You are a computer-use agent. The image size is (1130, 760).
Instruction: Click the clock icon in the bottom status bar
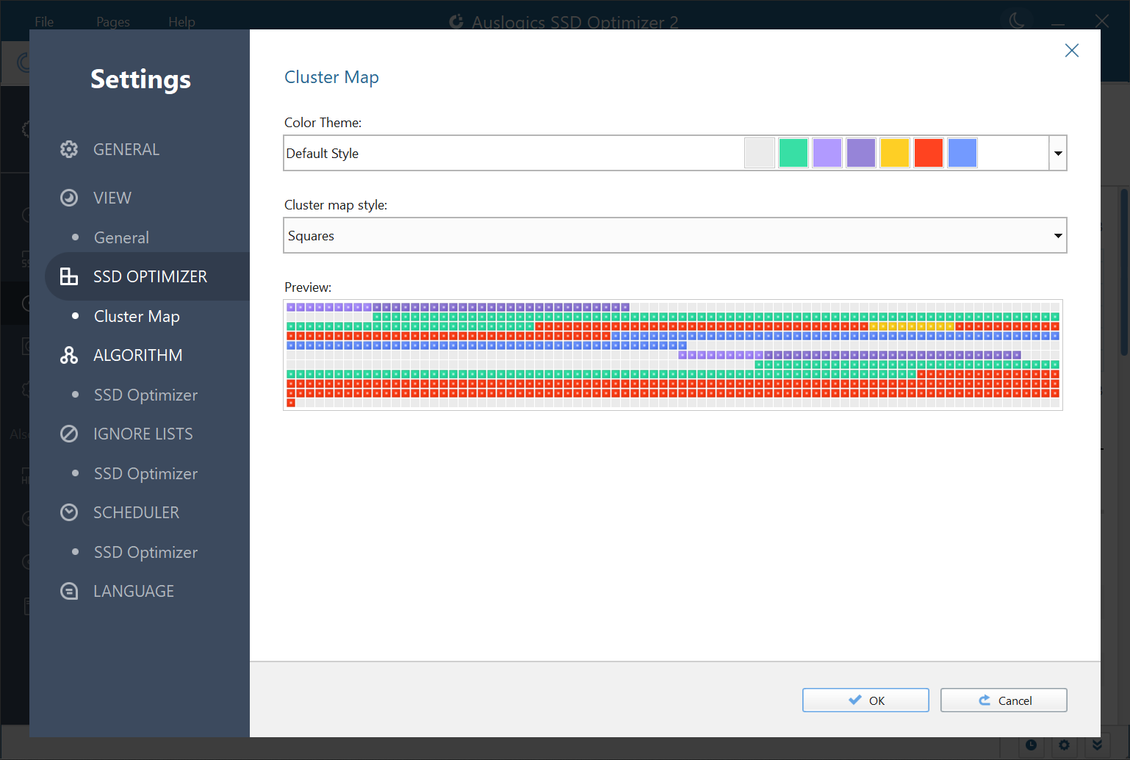pyautogui.click(x=1031, y=745)
